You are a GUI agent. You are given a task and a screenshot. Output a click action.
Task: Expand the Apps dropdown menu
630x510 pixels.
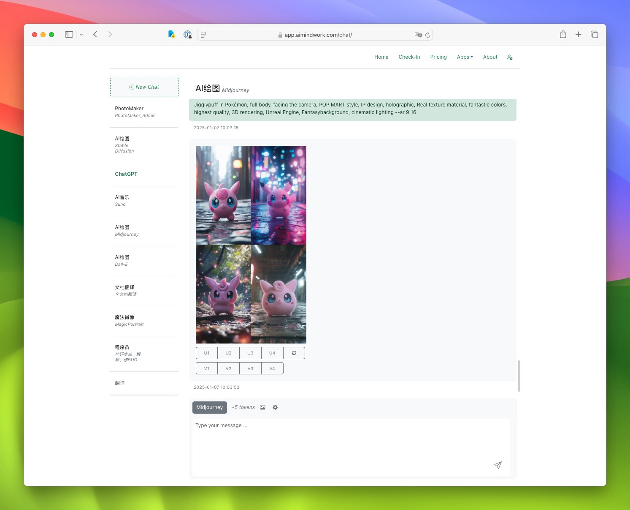(x=465, y=57)
